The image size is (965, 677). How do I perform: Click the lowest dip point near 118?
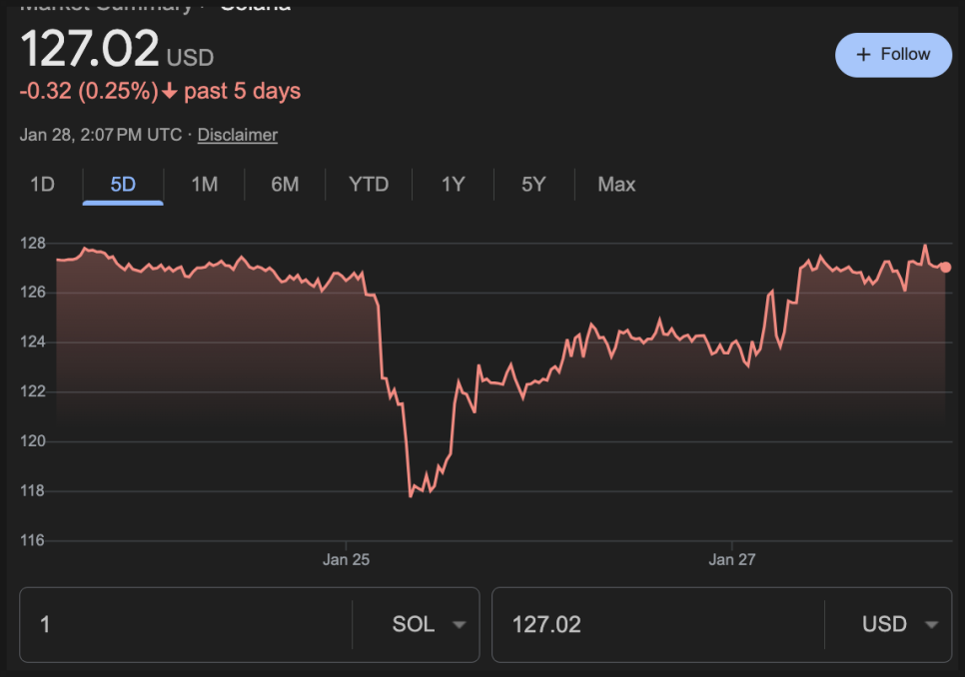click(411, 494)
